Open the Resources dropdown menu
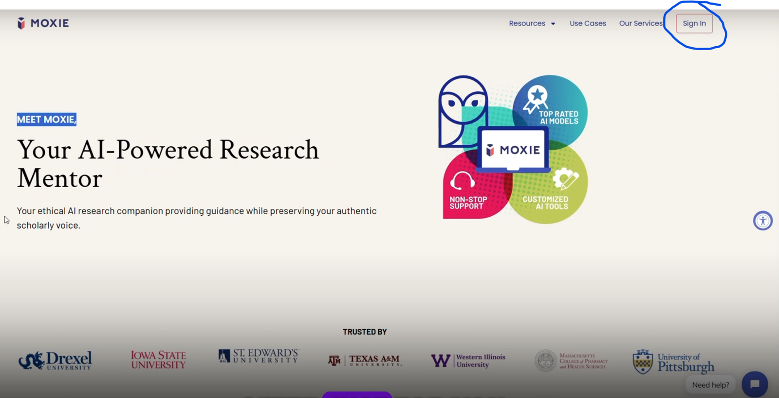Viewport: 779px width, 398px height. click(x=532, y=23)
